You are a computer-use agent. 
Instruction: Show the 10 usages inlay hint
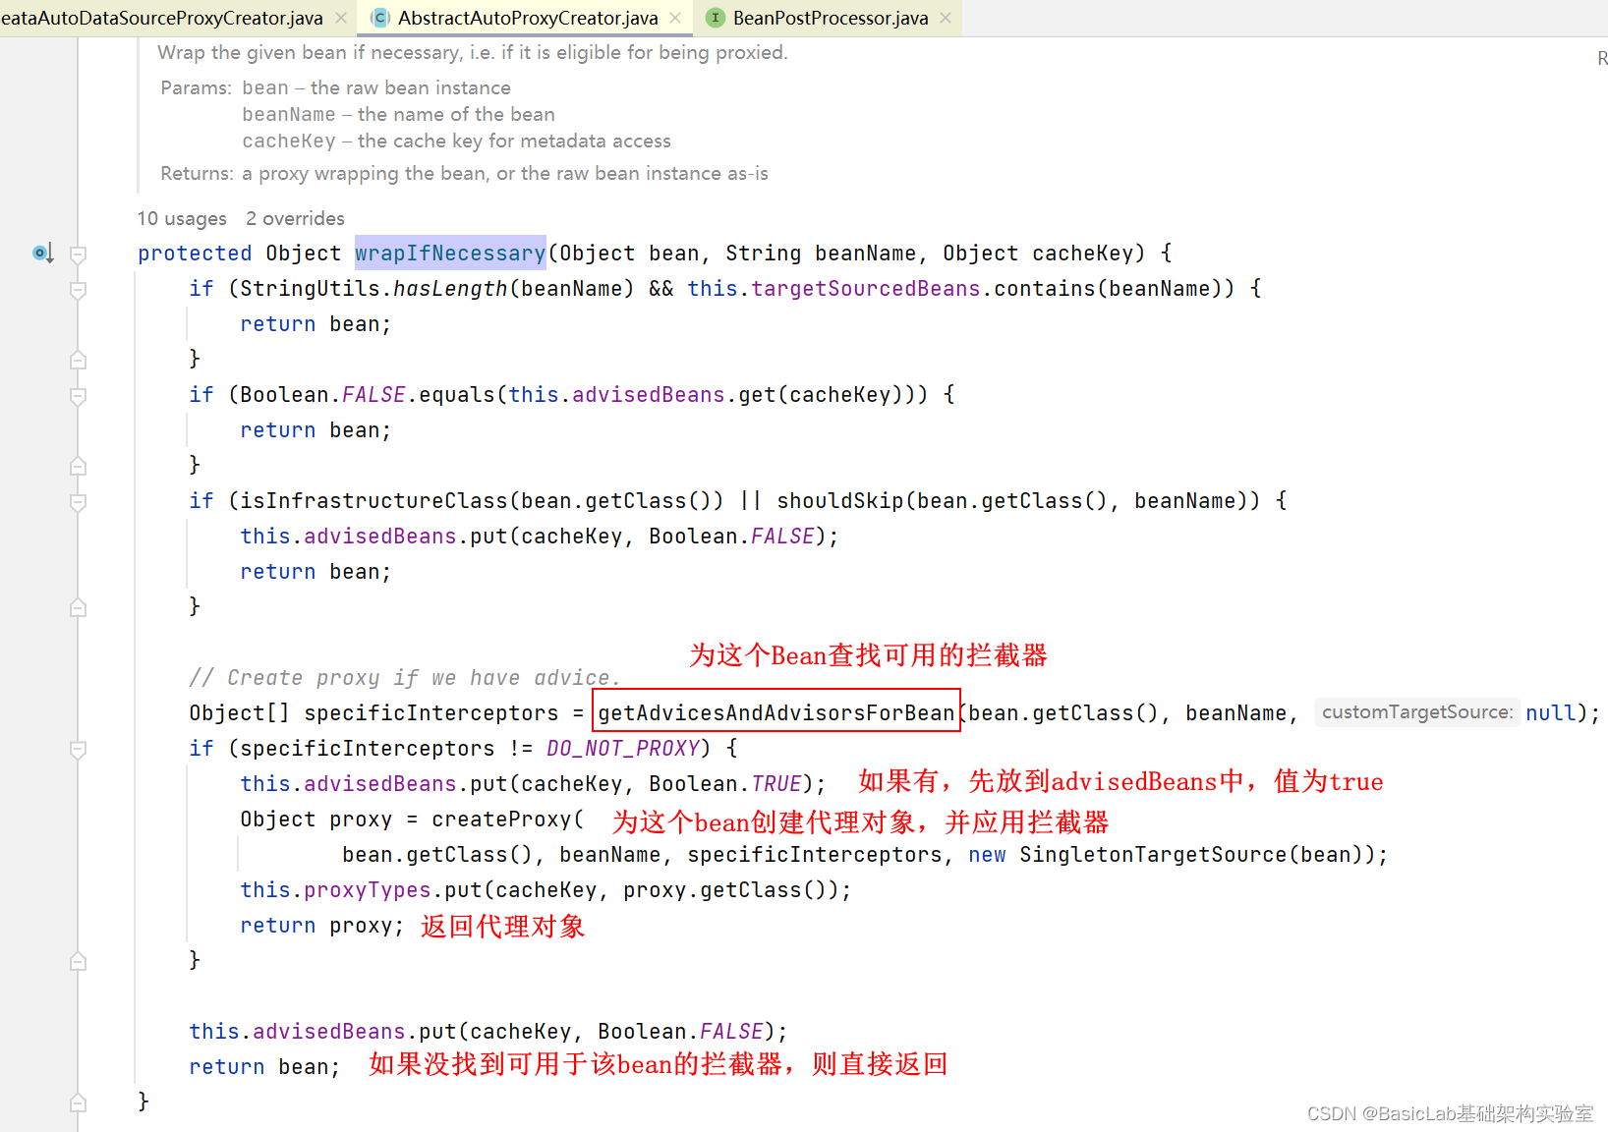pyautogui.click(x=182, y=218)
